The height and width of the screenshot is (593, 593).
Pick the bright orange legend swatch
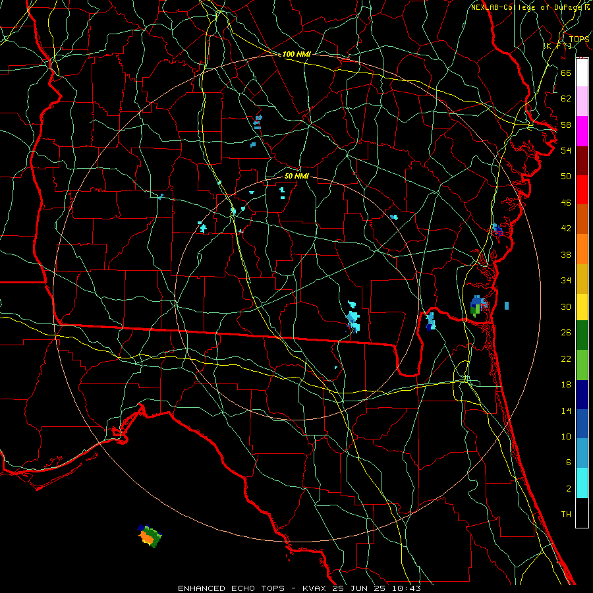coord(582,249)
